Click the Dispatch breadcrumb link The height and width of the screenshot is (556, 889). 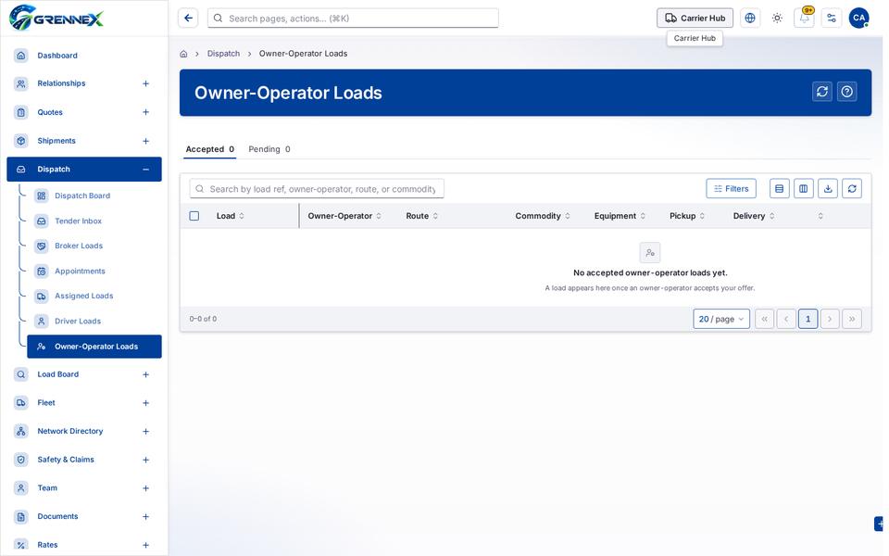(223, 54)
